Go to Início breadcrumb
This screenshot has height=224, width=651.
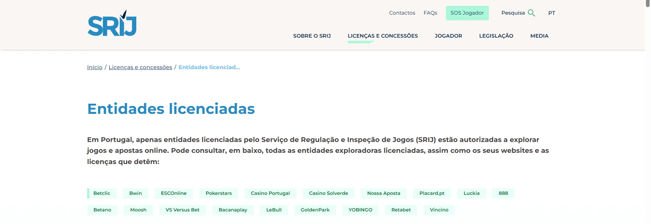95,67
